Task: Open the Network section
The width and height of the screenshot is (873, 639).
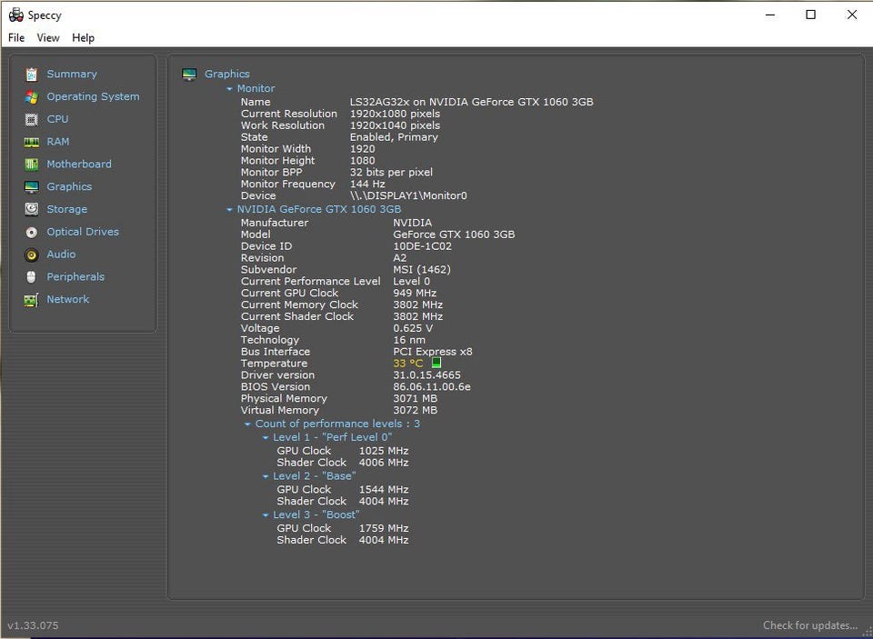Action: 68,299
